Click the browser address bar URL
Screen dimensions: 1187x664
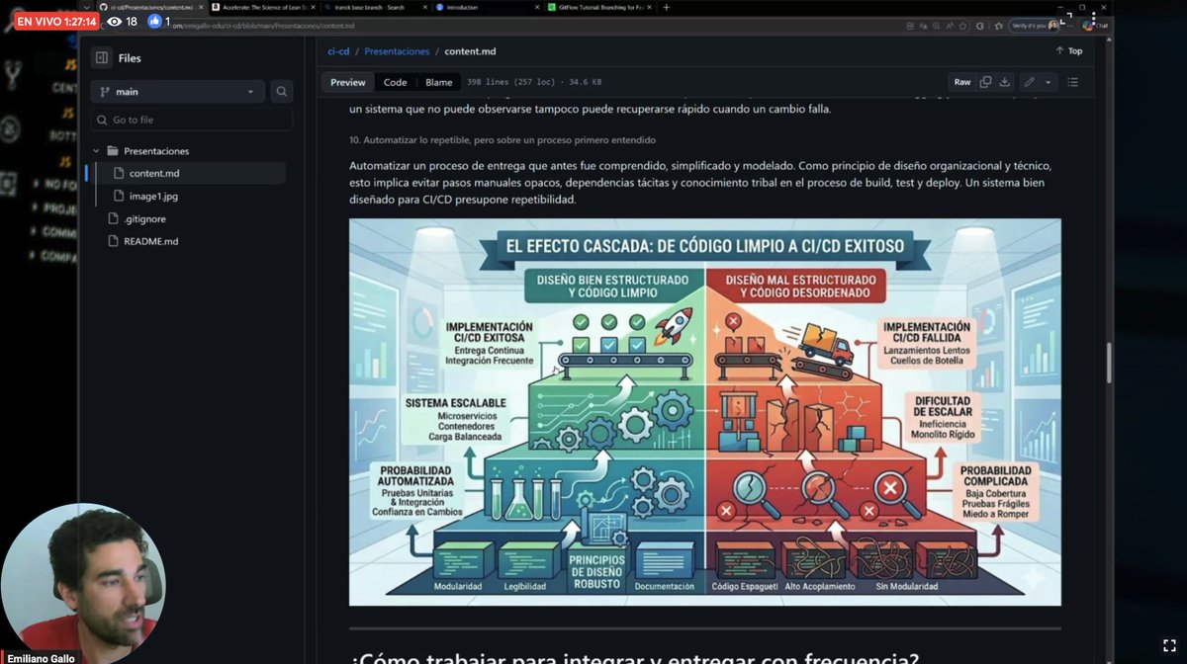263,26
